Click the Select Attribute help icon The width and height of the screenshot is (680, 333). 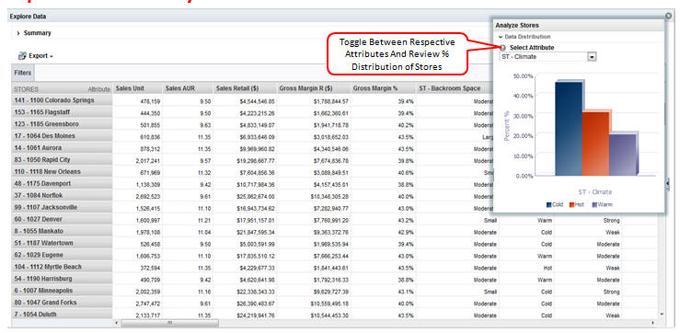[x=502, y=48]
